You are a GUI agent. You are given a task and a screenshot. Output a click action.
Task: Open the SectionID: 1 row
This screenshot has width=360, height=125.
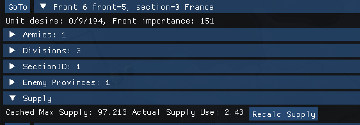coord(181,66)
